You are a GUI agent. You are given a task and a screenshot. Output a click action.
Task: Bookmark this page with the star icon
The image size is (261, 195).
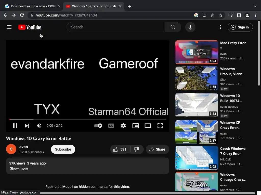point(221,15)
